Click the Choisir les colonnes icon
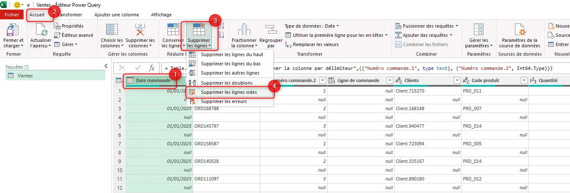The image size is (570, 193). tap(112, 29)
